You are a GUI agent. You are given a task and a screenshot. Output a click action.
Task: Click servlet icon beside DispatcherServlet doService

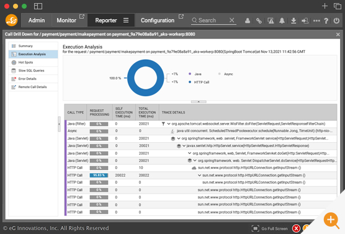[190, 161]
